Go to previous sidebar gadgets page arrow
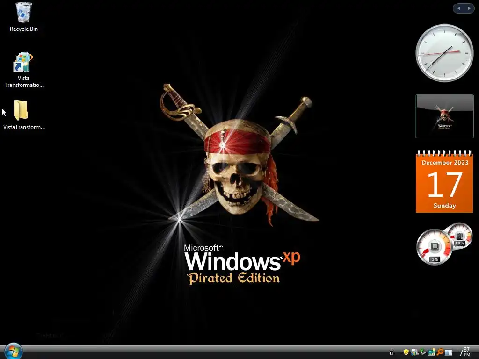This screenshot has width=479, height=359. click(458, 8)
